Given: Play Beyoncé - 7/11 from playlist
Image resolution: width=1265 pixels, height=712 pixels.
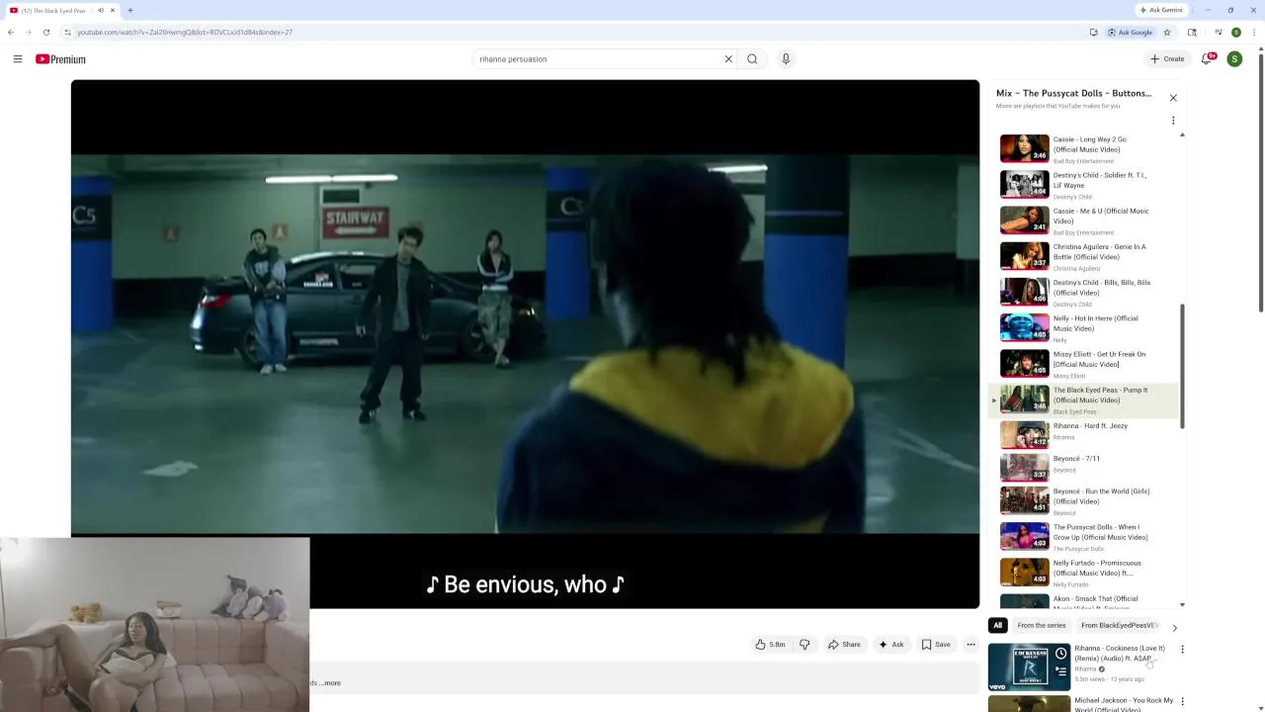Looking at the screenshot, I should pyautogui.click(x=1085, y=467).
